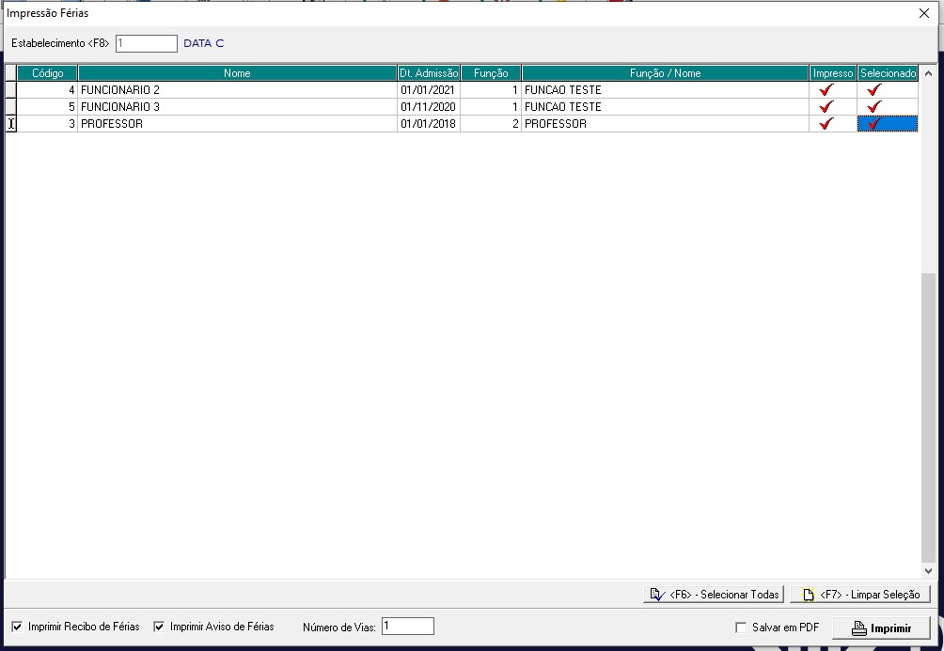
Task: Click the Nome column header
Action: coord(237,72)
